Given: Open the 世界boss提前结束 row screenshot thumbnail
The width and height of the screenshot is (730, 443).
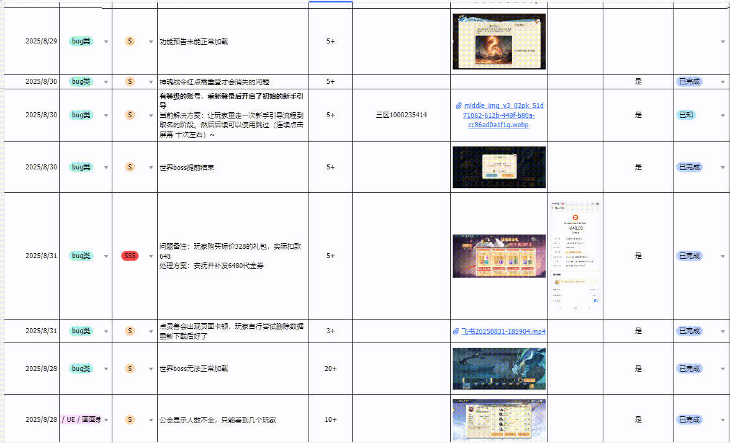Looking at the screenshot, I should click(x=499, y=167).
